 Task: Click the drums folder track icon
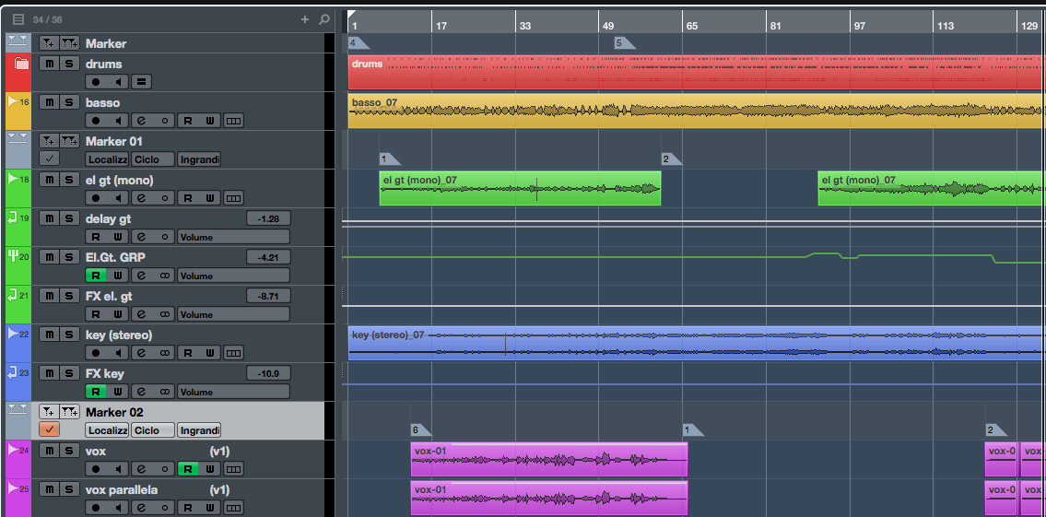21,64
